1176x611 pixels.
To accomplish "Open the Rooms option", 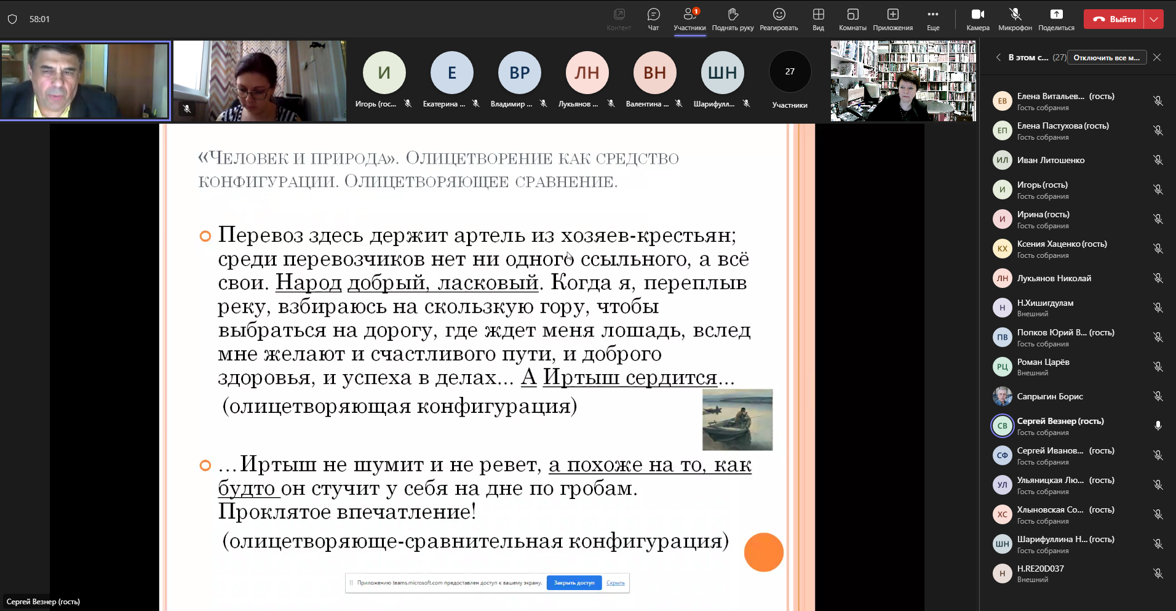I will (852, 18).
